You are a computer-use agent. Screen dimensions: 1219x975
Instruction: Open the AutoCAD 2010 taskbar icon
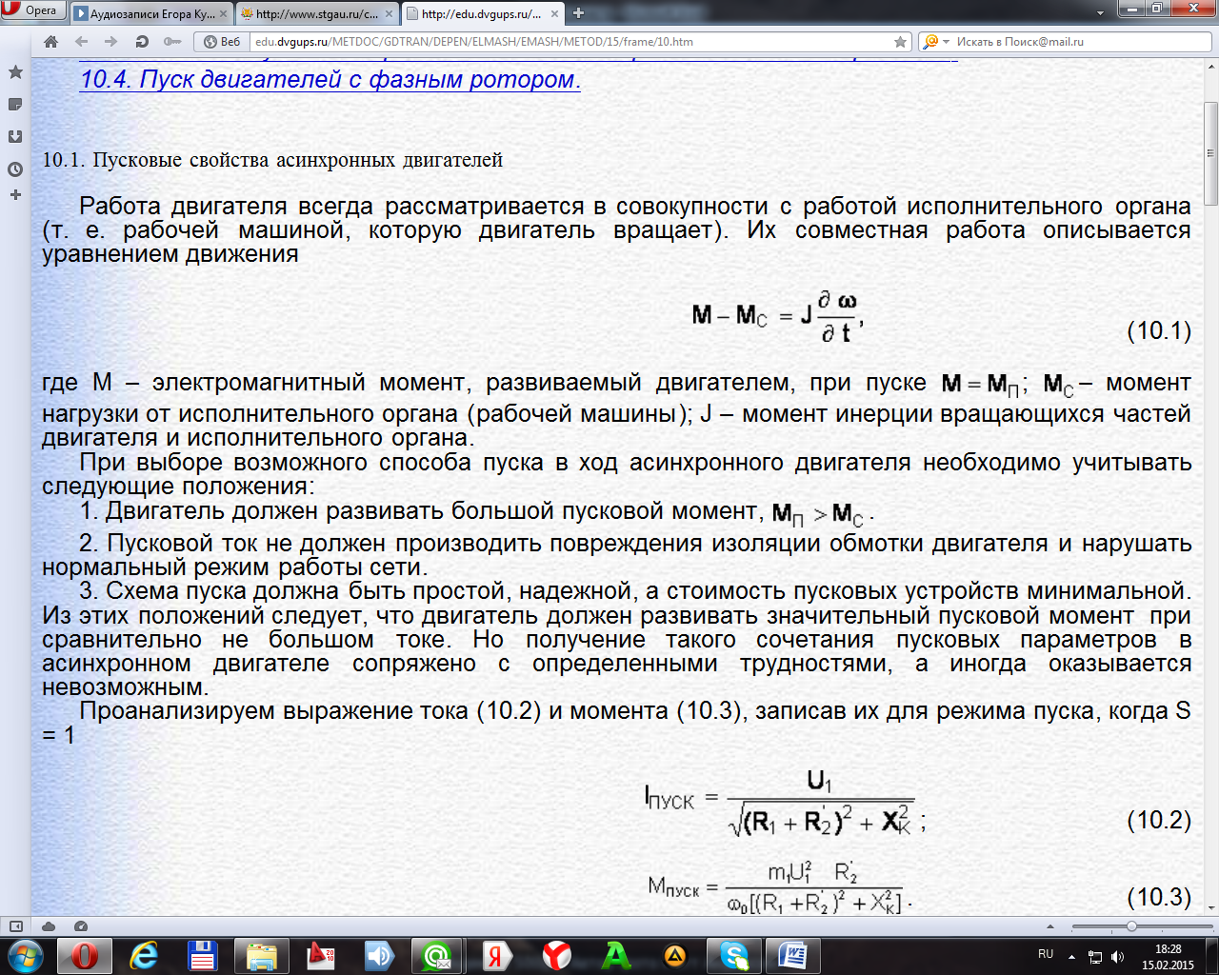coord(320,955)
